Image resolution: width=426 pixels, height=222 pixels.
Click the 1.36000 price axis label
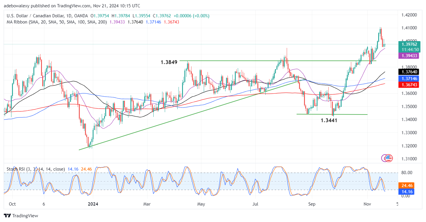[x=408, y=93]
